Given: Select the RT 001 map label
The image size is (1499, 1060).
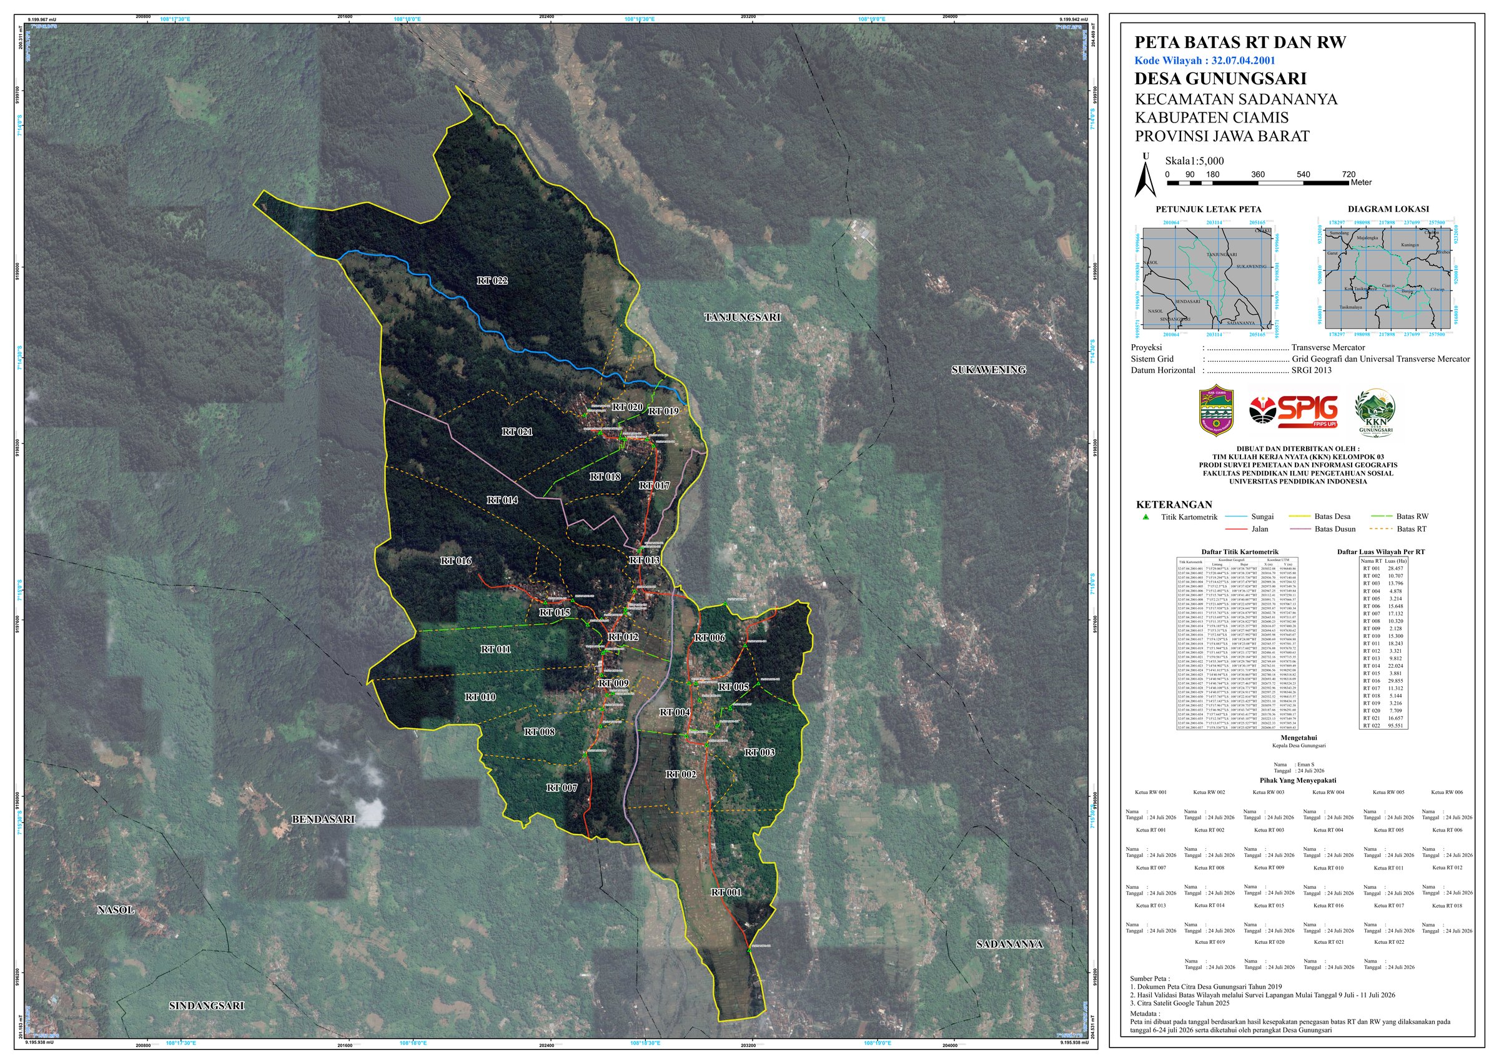Looking at the screenshot, I should point(726,892).
